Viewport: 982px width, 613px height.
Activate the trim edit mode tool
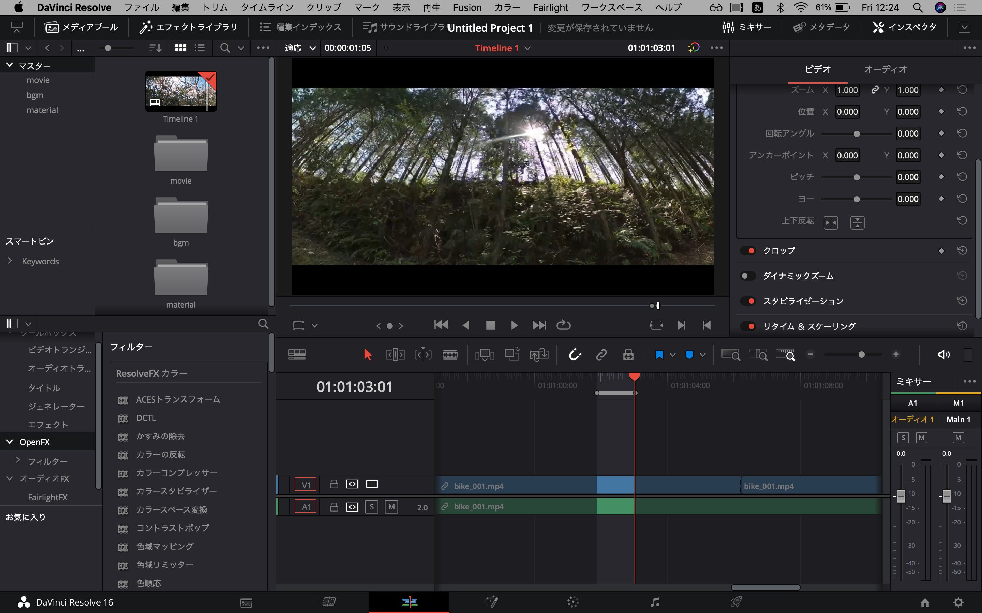pos(395,355)
